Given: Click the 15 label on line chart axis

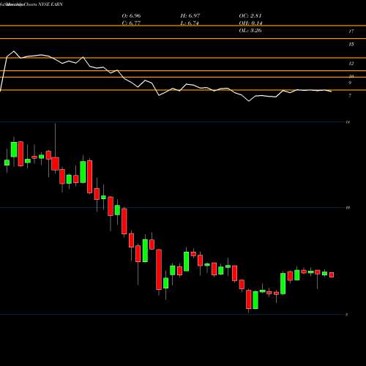Looking at the screenshot, I should click(x=351, y=44).
